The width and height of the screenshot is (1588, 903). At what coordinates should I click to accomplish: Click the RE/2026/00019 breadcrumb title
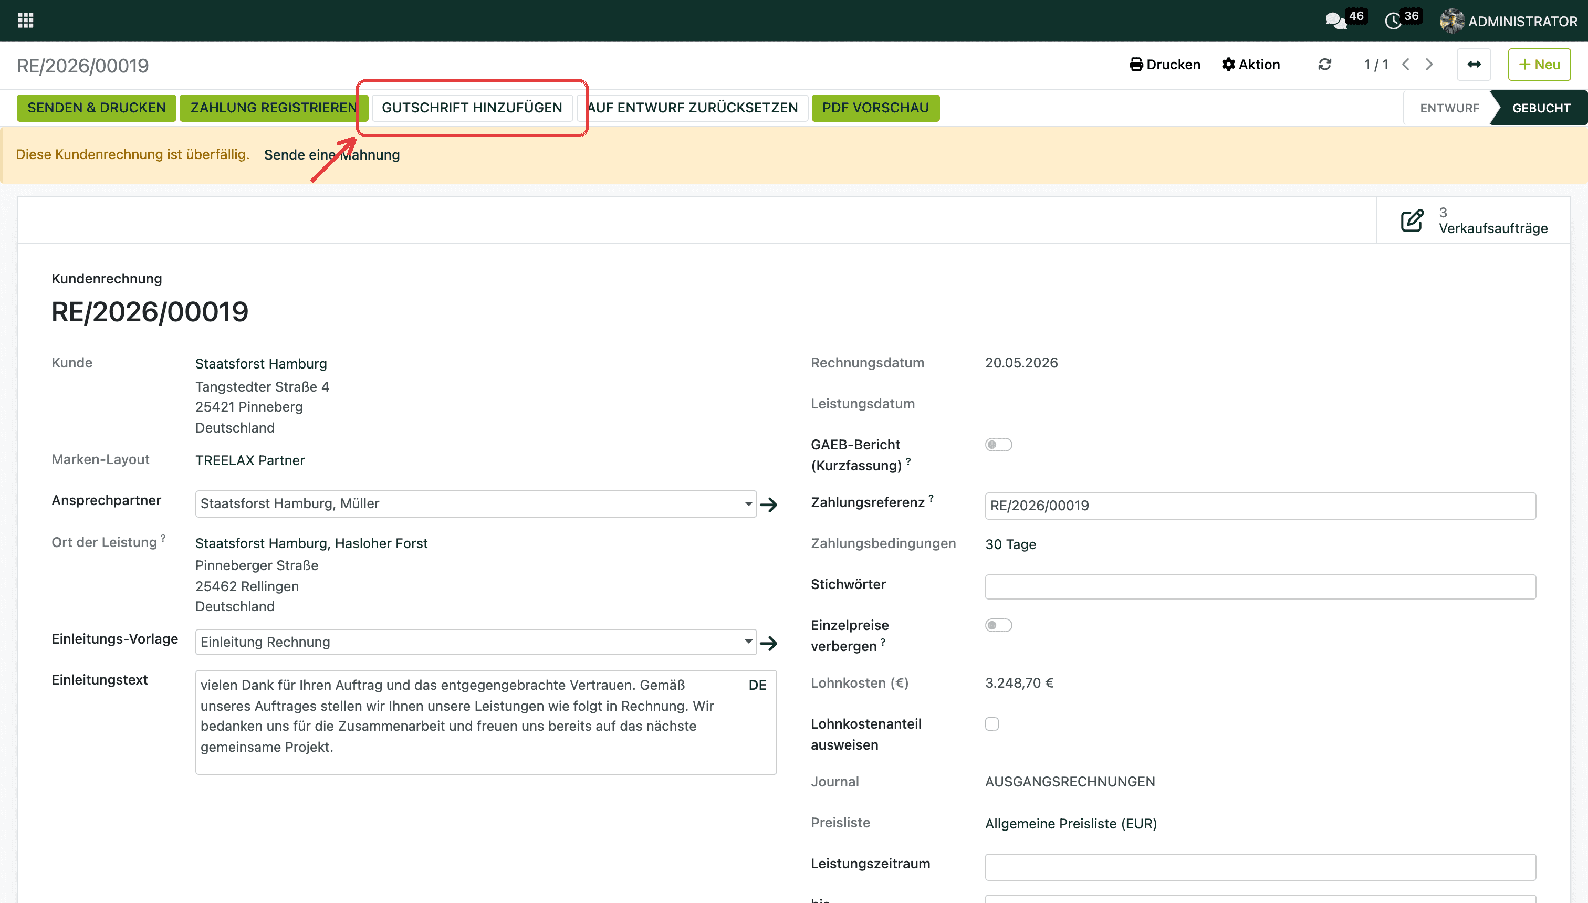(x=82, y=66)
